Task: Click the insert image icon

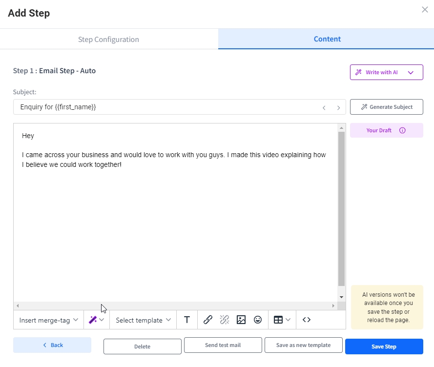Action: click(241, 320)
